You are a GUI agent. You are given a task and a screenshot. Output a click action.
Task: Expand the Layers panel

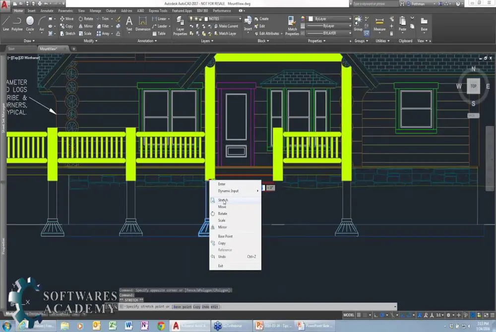point(207,41)
